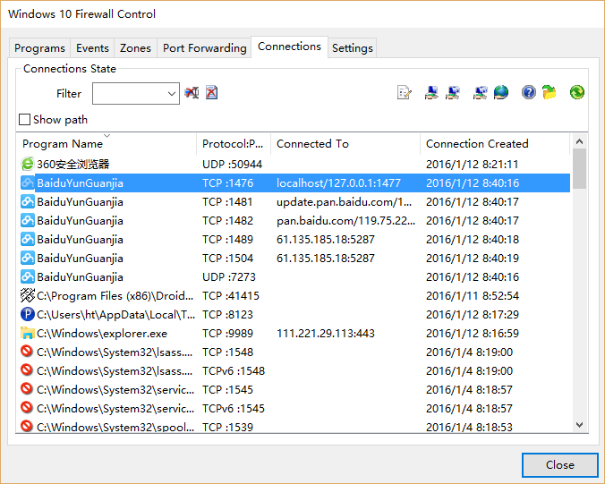Enable the Show path checkbox
Image resolution: width=605 pixels, height=484 pixels.
(x=25, y=120)
